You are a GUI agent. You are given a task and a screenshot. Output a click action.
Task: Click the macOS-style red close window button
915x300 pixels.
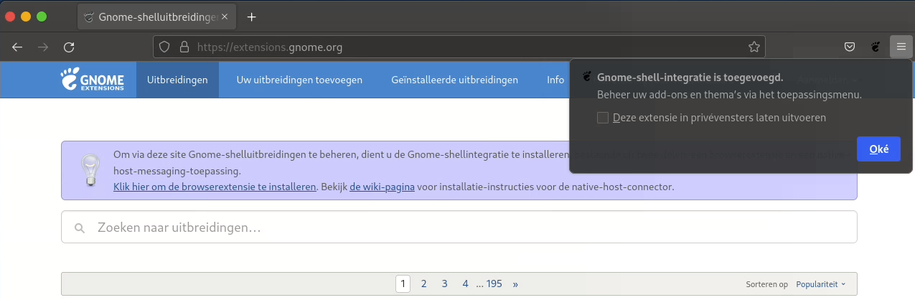click(x=11, y=16)
